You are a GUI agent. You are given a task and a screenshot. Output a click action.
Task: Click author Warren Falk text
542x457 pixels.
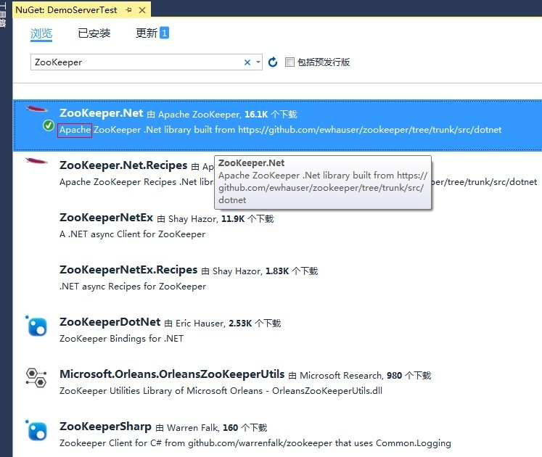pos(192,427)
